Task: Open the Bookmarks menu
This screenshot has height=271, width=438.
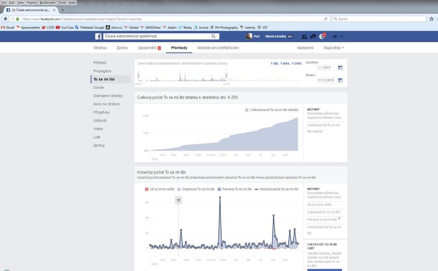Action: 47,3
